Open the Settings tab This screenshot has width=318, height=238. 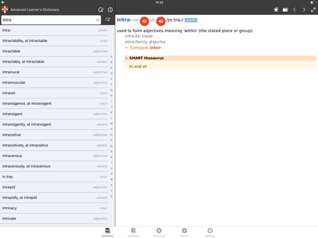click(x=210, y=232)
